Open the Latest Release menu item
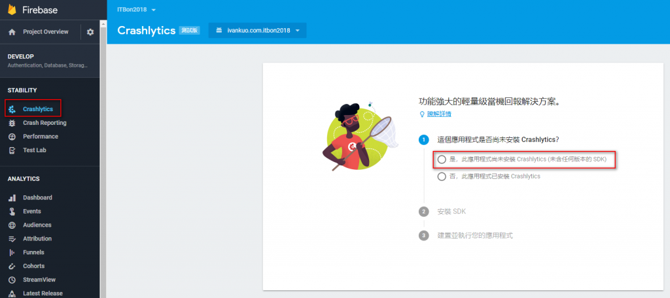Image resolution: width=670 pixels, height=298 pixels. coord(43,293)
